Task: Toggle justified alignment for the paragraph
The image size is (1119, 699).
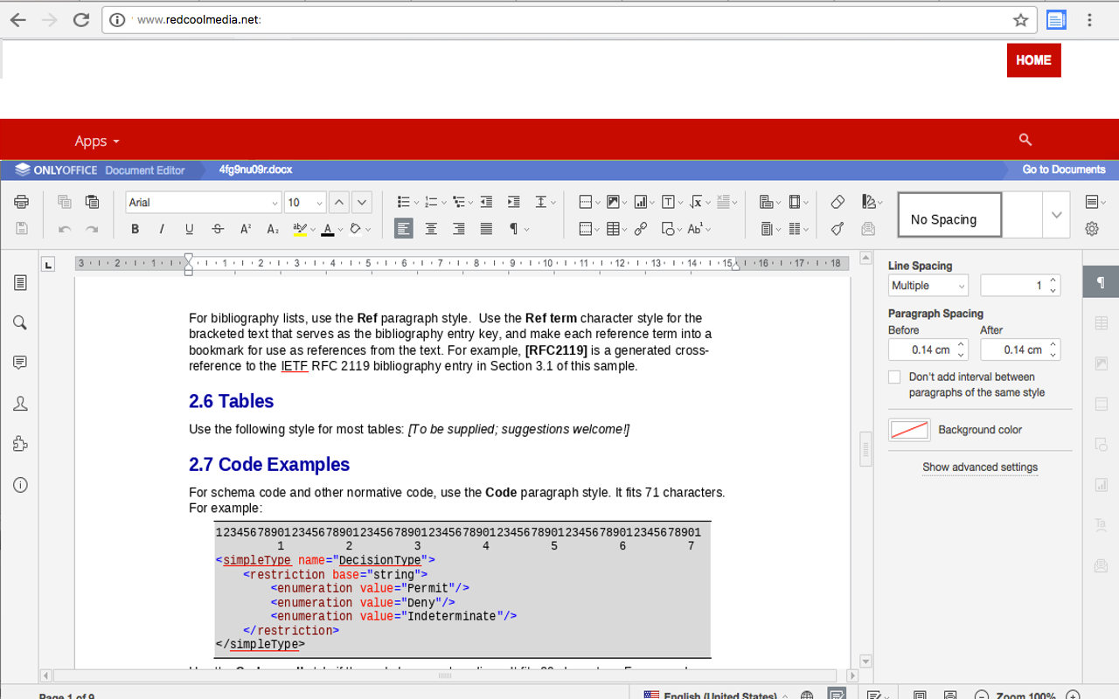Action: (x=486, y=229)
